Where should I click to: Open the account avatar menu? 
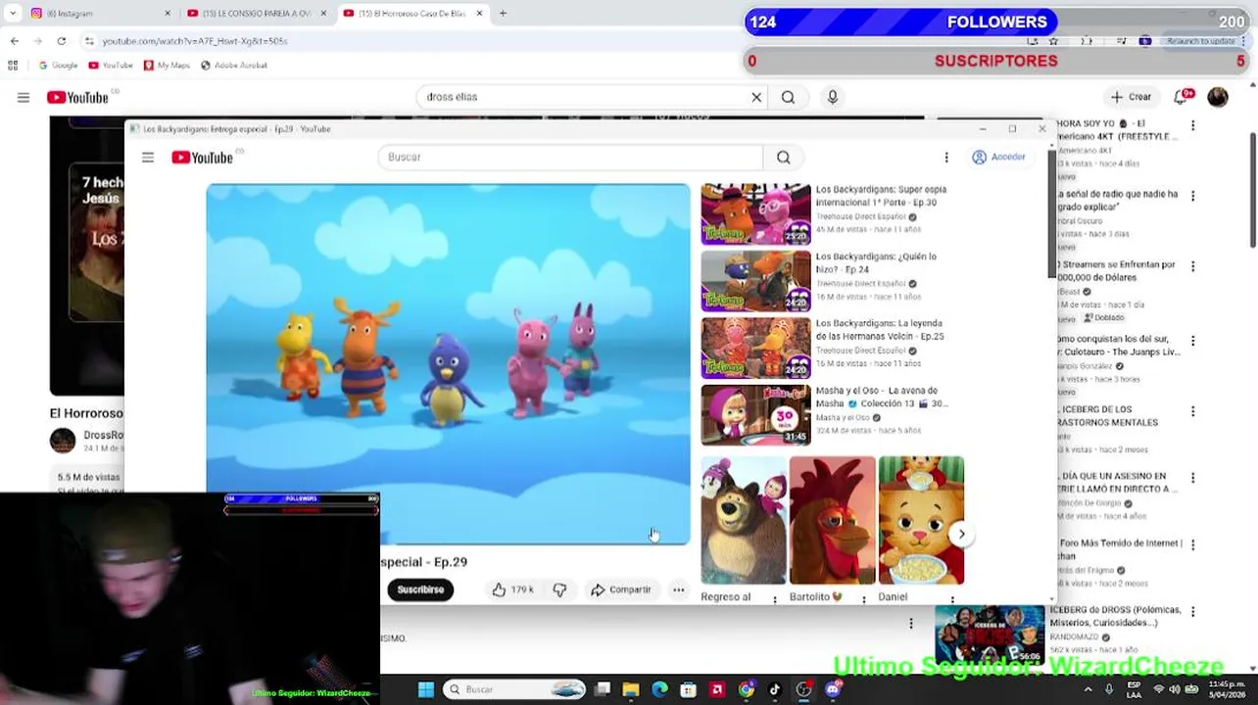1218,97
